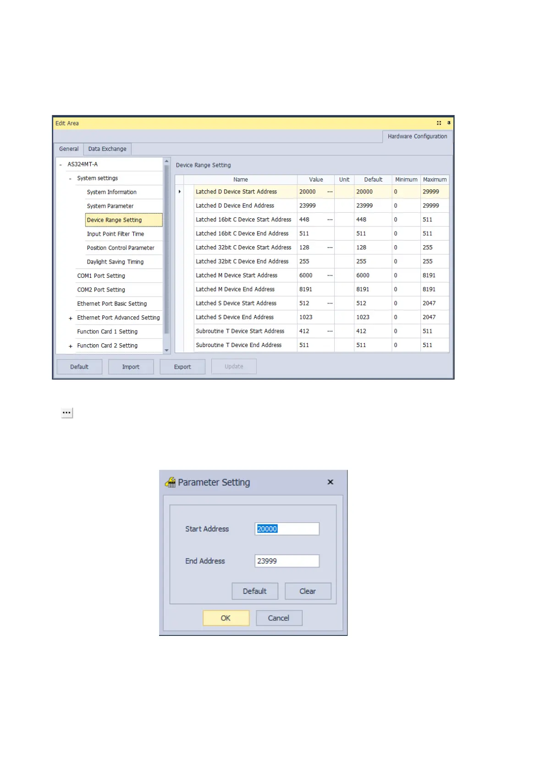The image size is (546, 772).
Task: Click the Start Address input field
Action: pos(287,529)
